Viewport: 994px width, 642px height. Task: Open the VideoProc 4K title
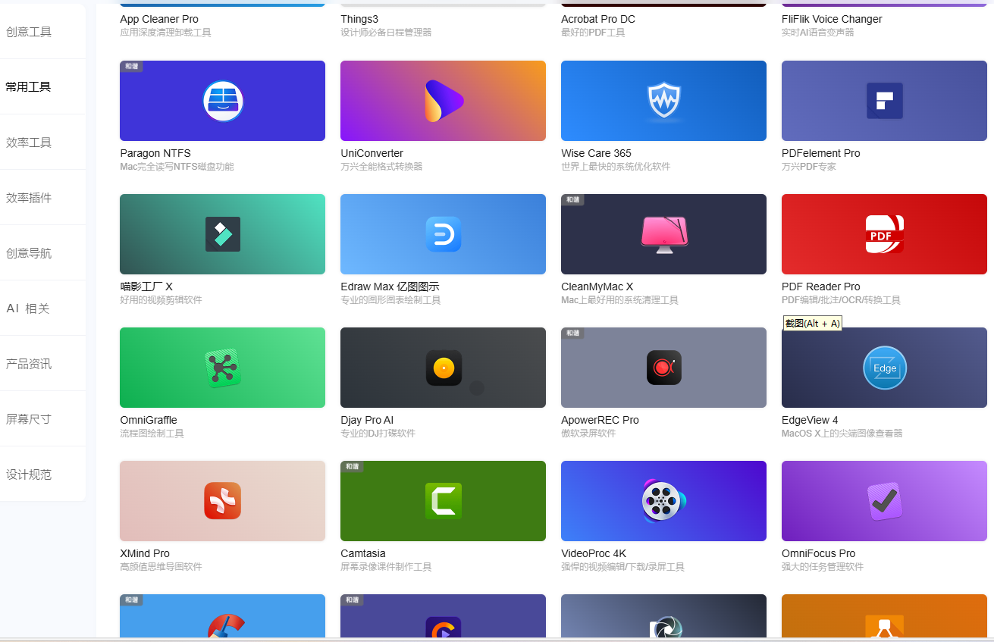[x=594, y=553]
